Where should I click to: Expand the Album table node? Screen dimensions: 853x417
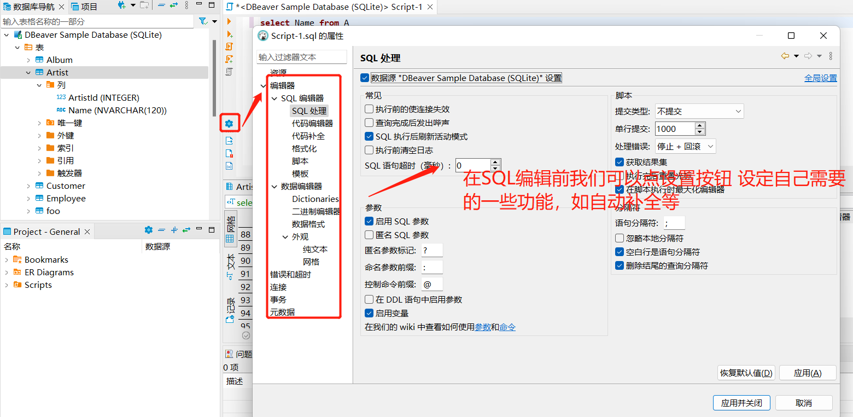click(x=28, y=60)
